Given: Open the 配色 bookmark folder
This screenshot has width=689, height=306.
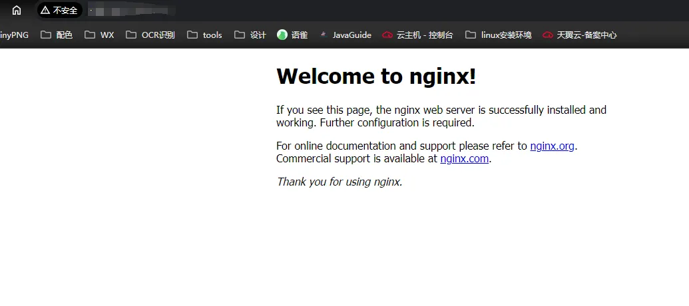Looking at the screenshot, I should pos(57,35).
